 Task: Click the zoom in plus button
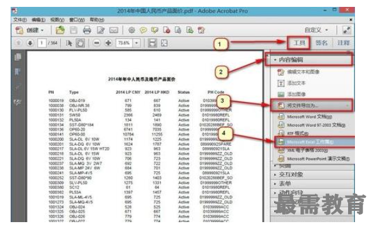[108, 43]
